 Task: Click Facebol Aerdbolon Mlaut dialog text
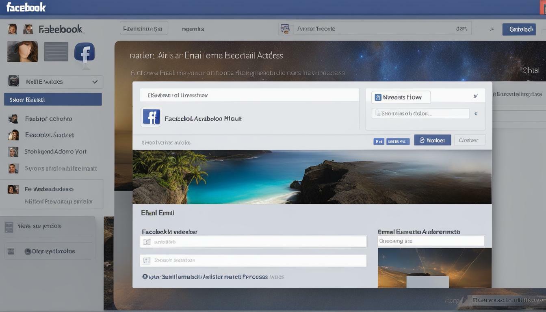click(203, 119)
